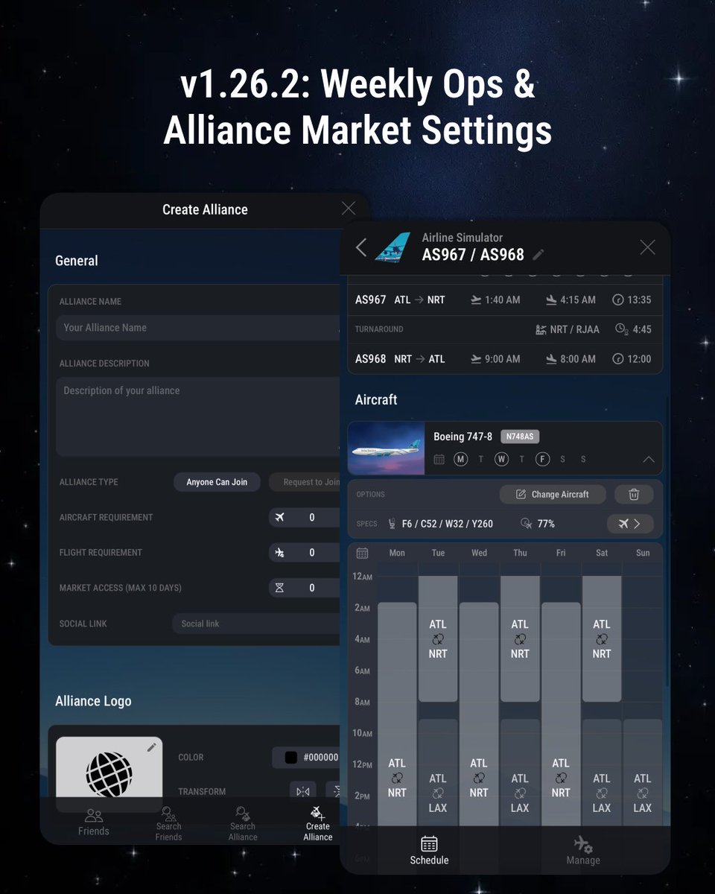The image size is (715, 894).
Task: Click the flight icon in Flight Requirement field
Action: (x=280, y=553)
